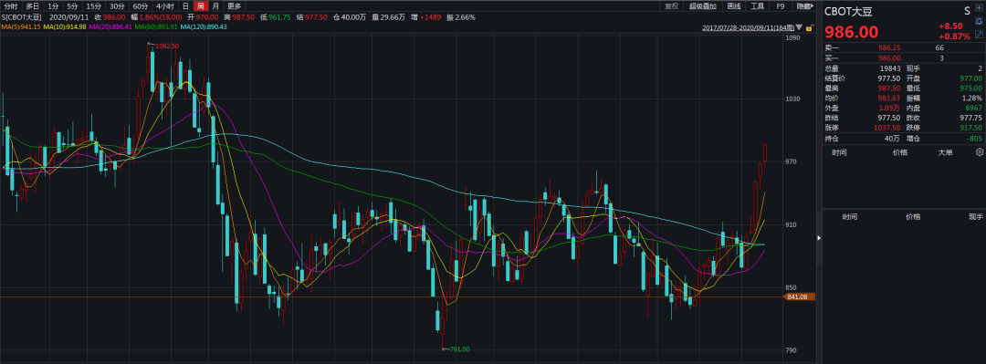Toggle the 复权 adjustment option

point(672,5)
